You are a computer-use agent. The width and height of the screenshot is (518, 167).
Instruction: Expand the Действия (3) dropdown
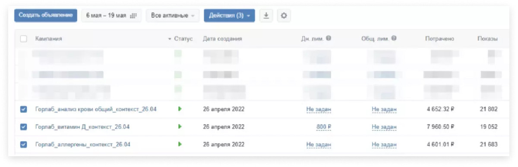(229, 15)
